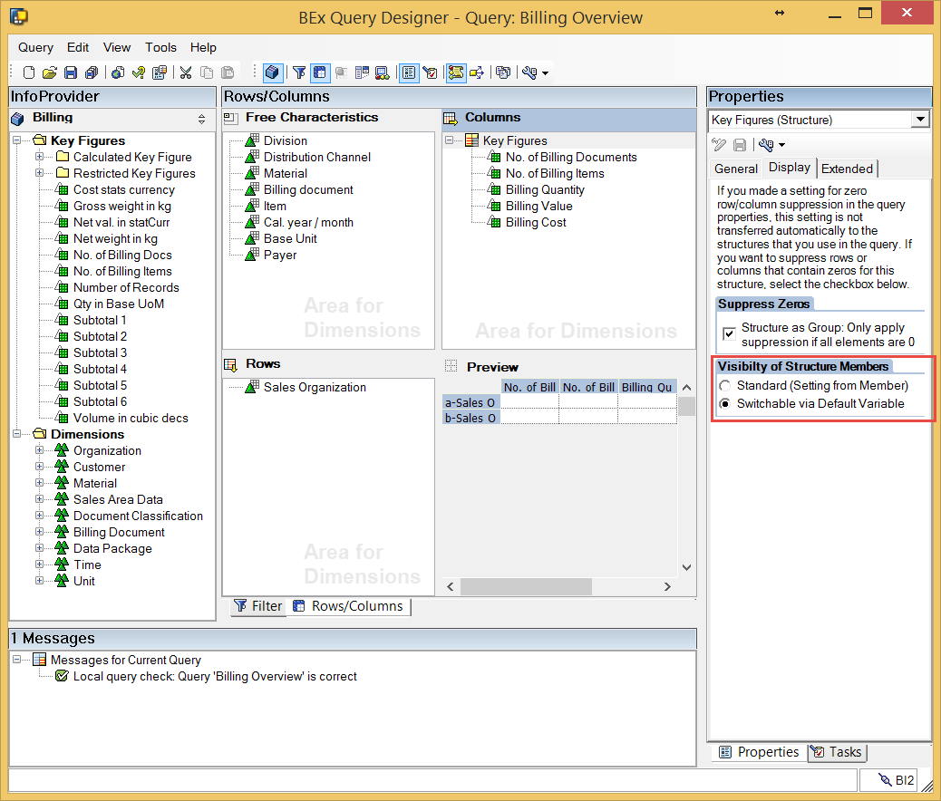Viewport: 941px width, 801px height.
Task: Click the Paste clipboard toolbar icon
Action: point(228,72)
